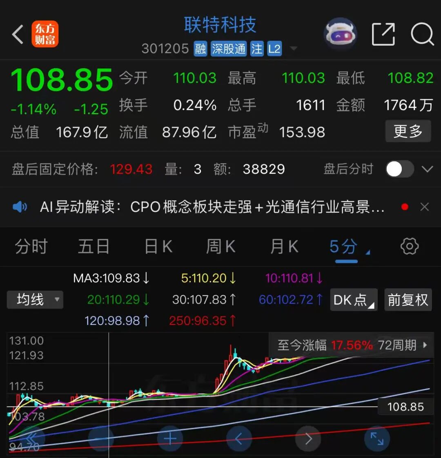Open the robot AI assistant avatar
This screenshot has width=441, height=458.
click(x=340, y=34)
